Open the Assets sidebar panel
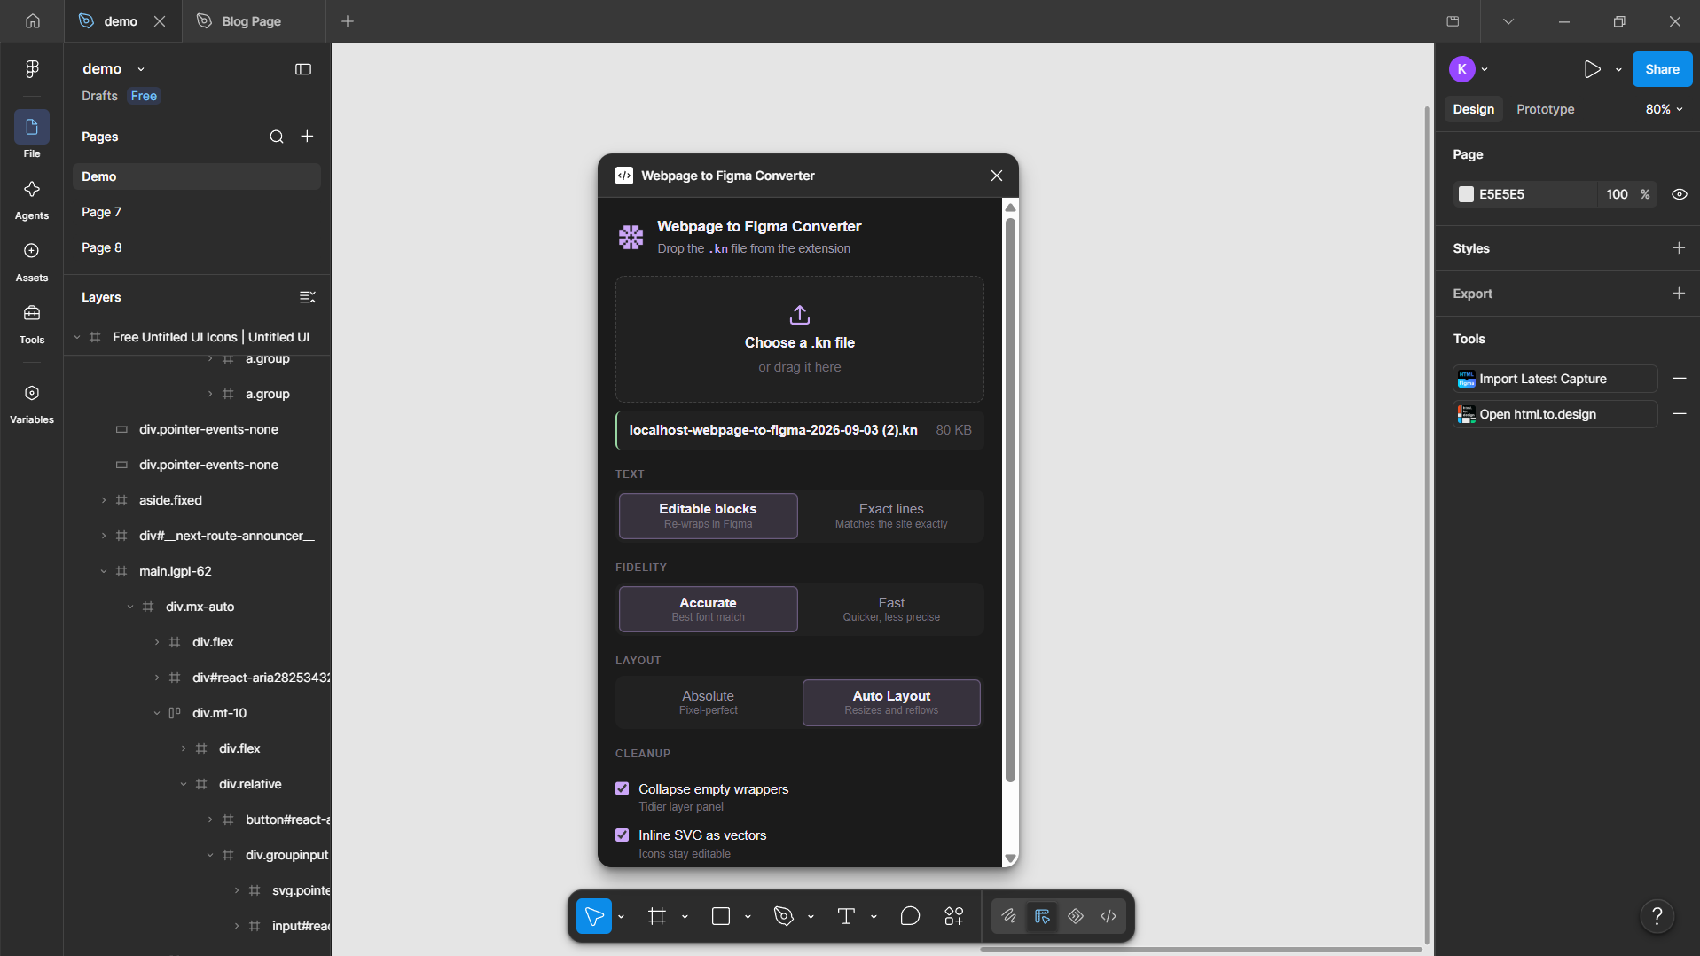 (x=32, y=260)
